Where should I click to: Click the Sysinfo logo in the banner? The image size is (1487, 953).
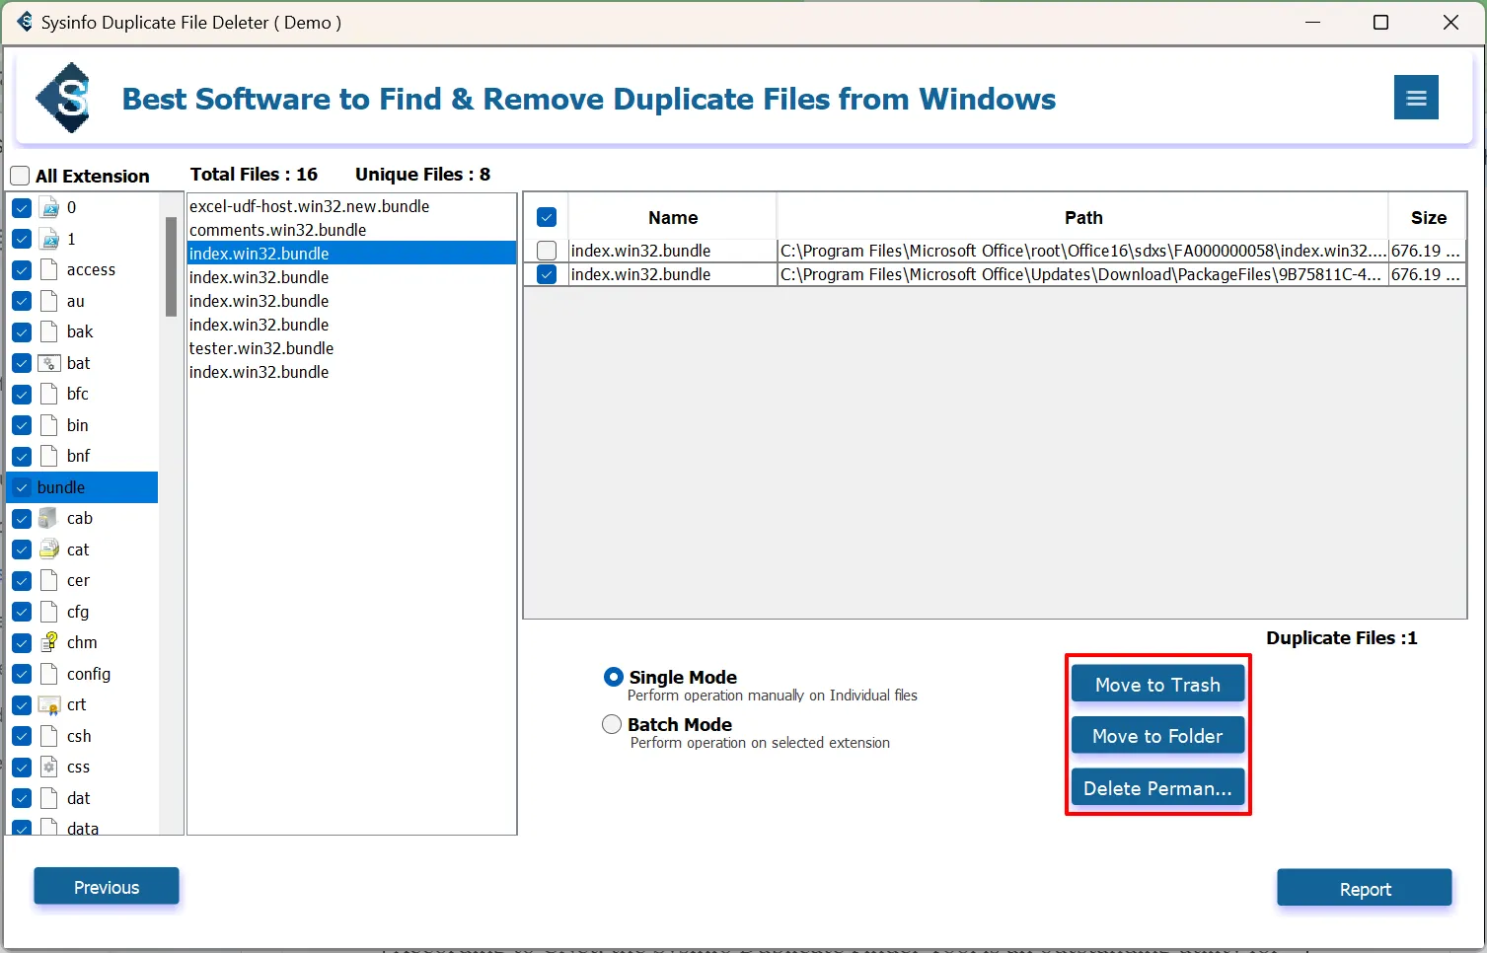(65, 98)
